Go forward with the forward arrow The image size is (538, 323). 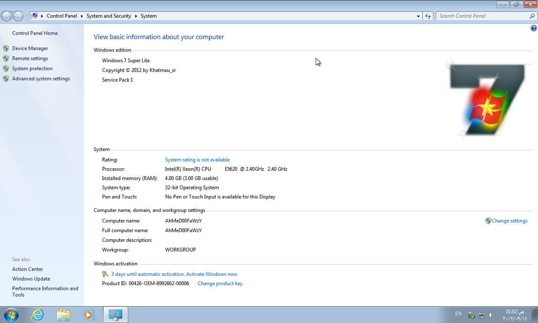click(x=18, y=16)
